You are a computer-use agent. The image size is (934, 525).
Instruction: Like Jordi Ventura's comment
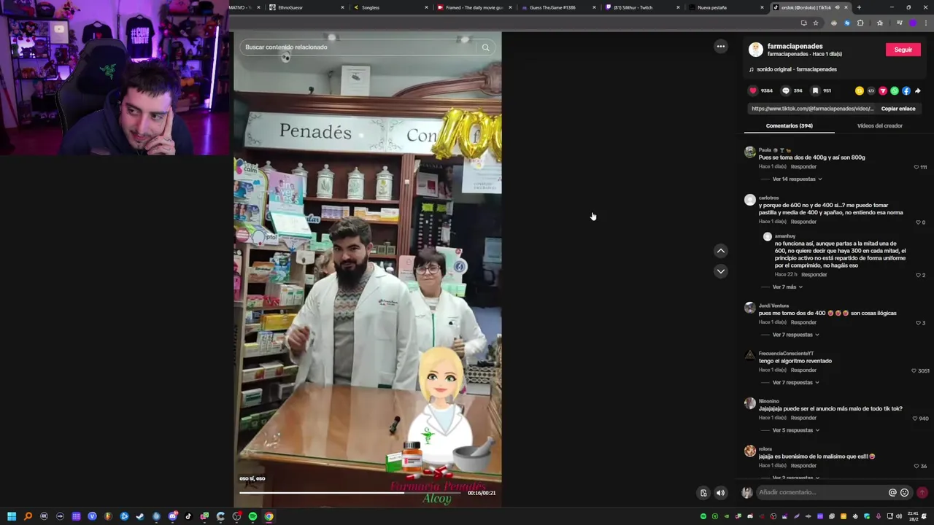pos(918,322)
